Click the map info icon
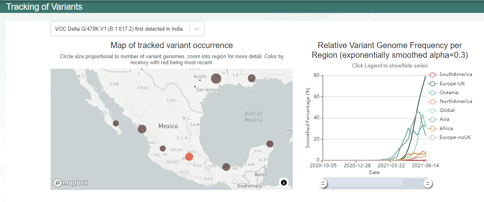Viewport: 484px width, 202px height. click(x=284, y=183)
